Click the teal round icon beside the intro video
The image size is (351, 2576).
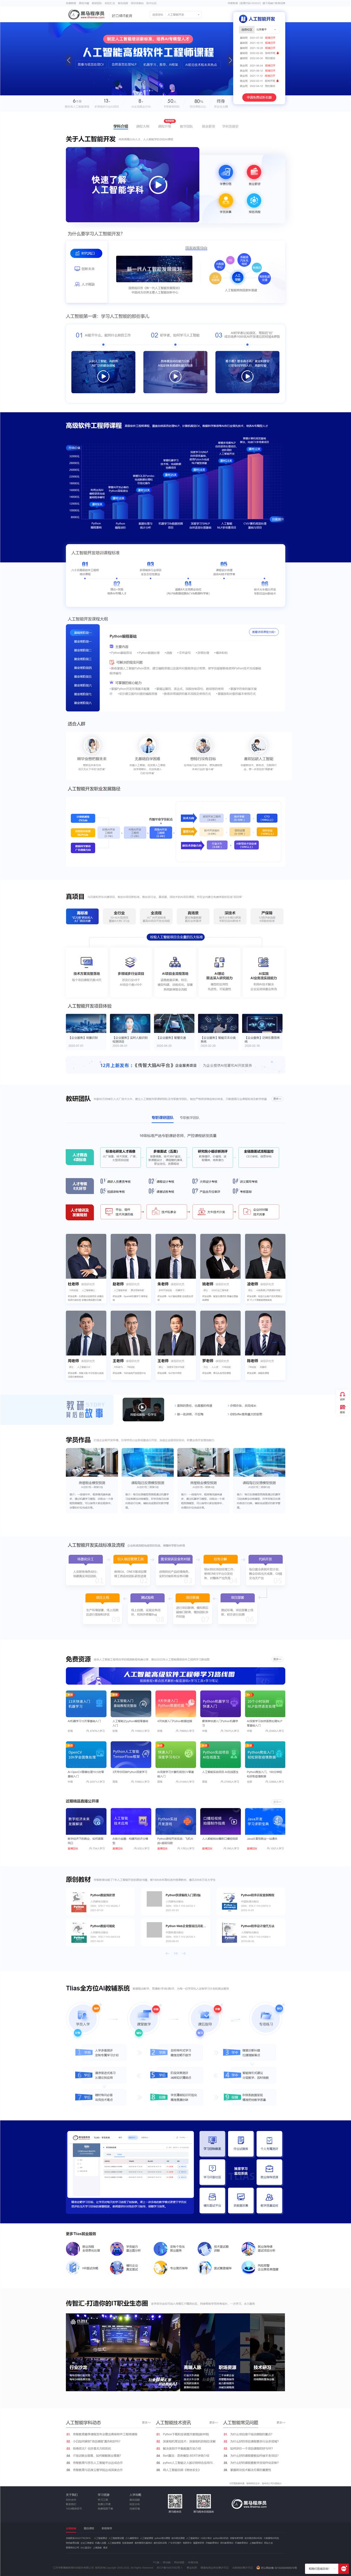254,200
